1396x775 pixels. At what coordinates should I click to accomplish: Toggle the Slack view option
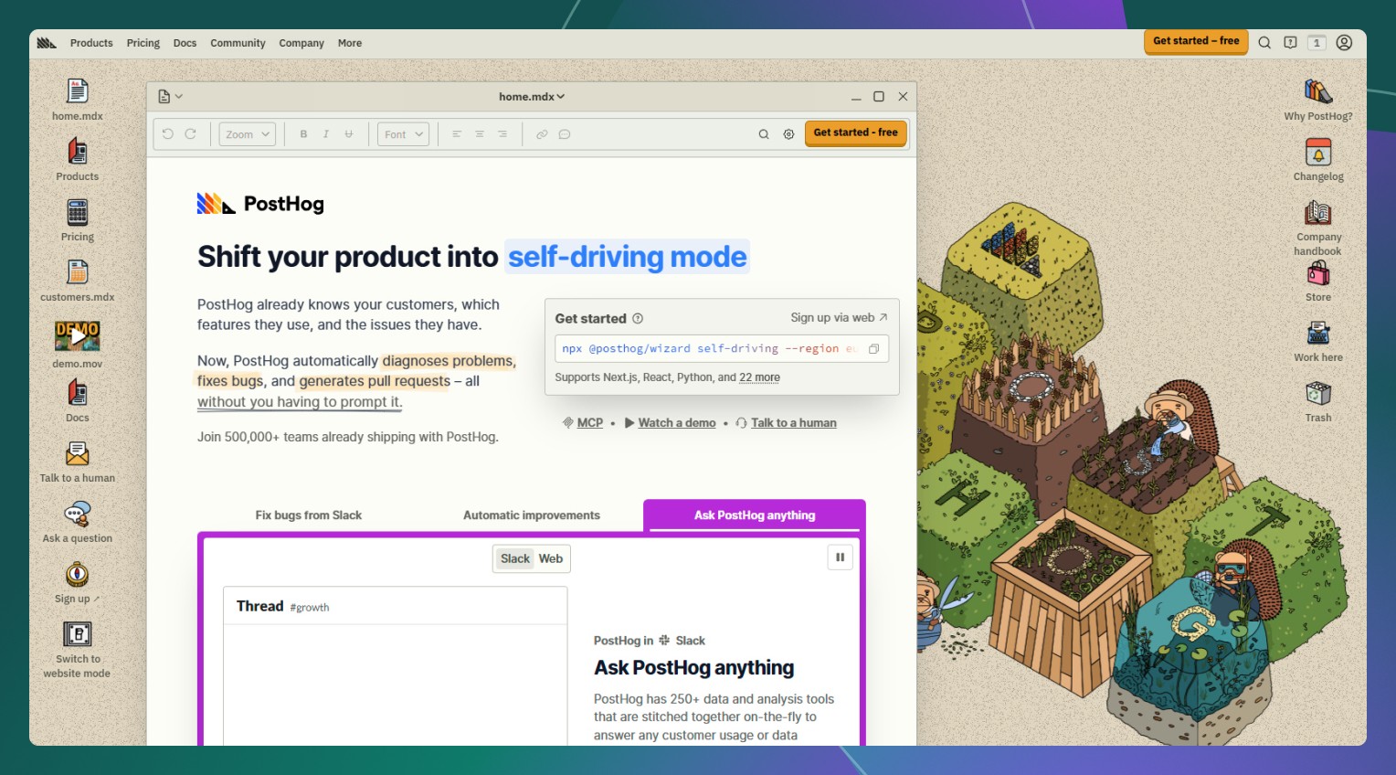point(515,558)
